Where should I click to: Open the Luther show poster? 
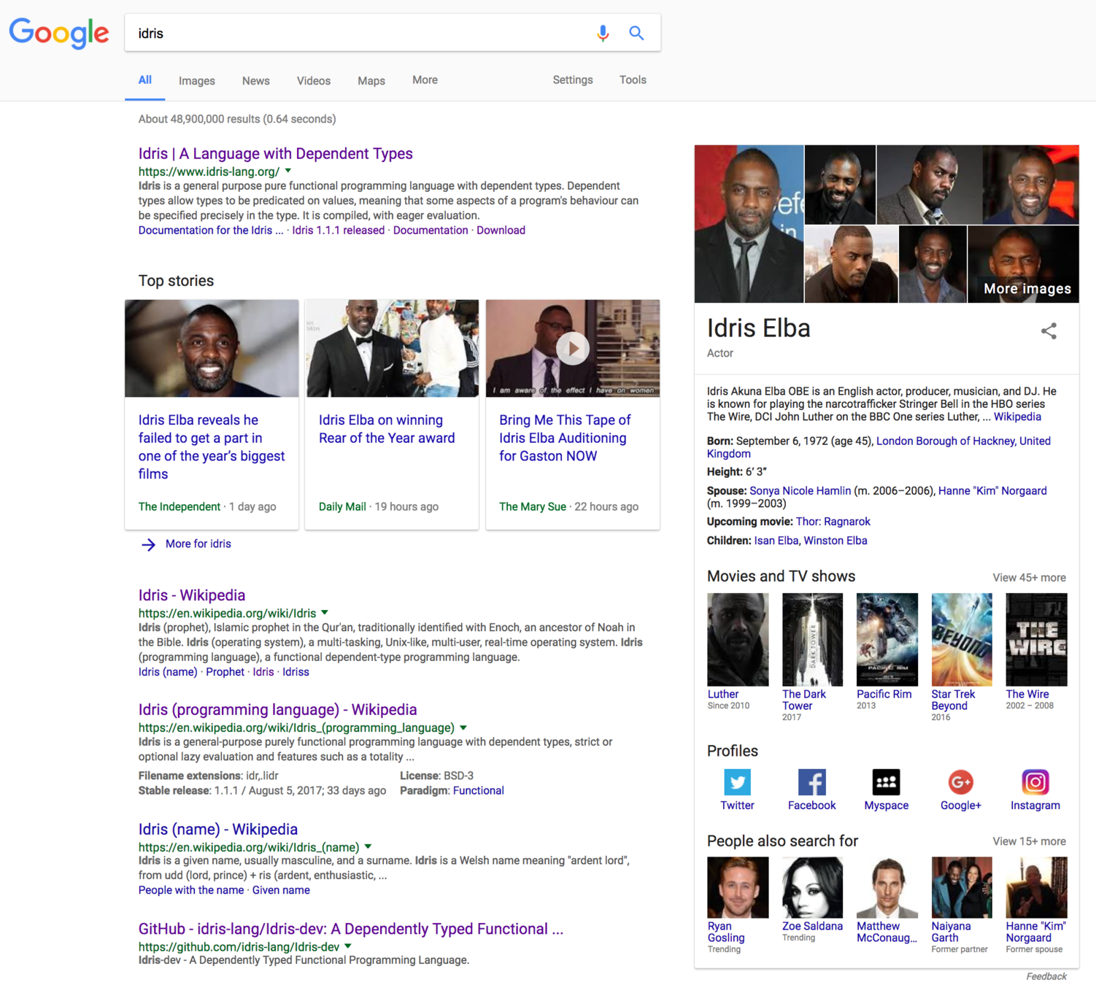pyautogui.click(x=737, y=639)
